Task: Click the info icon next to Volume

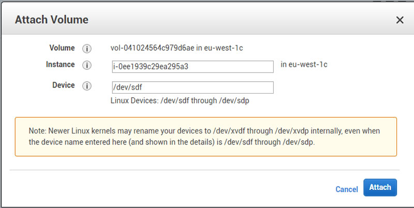Action: click(x=86, y=49)
